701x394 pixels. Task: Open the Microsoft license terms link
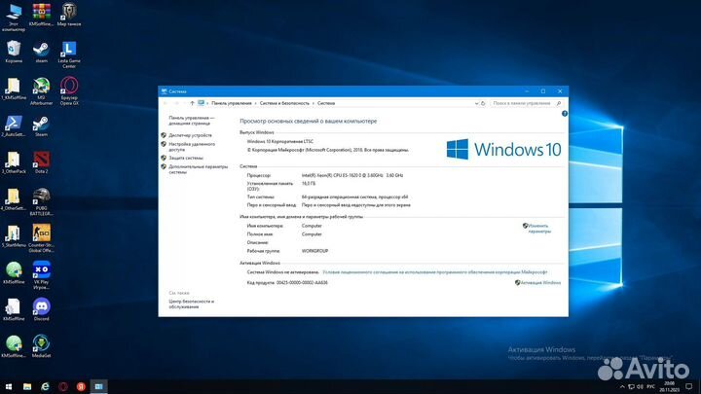pos(434,272)
